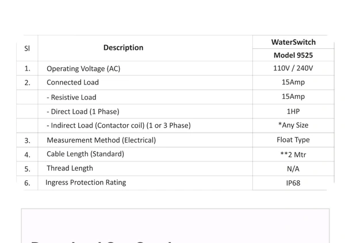Select the "N/A" value cell
345x243 pixels.
(293, 169)
